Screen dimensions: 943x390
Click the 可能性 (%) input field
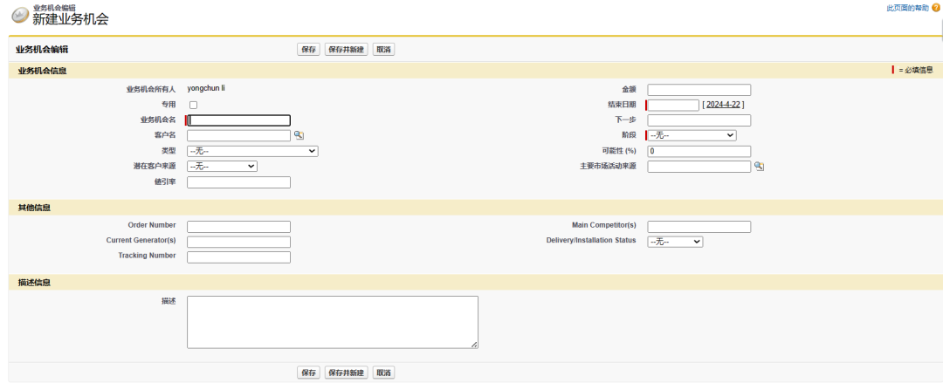click(699, 152)
